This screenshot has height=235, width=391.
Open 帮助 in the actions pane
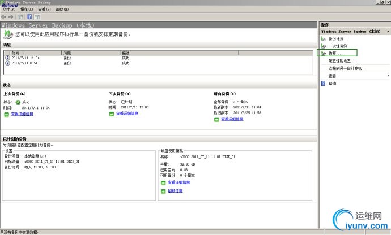click(x=332, y=84)
